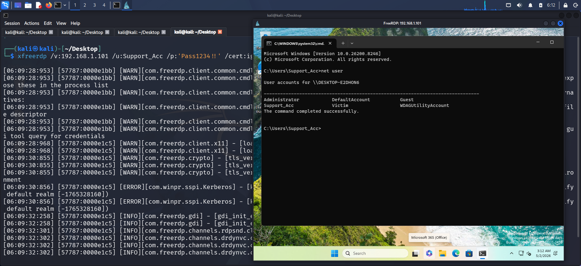The width and height of the screenshot is (581, 266).
Task: Launch the text editor icon in Kali panel
Action: pyautogui.click(x=38, y=5)
